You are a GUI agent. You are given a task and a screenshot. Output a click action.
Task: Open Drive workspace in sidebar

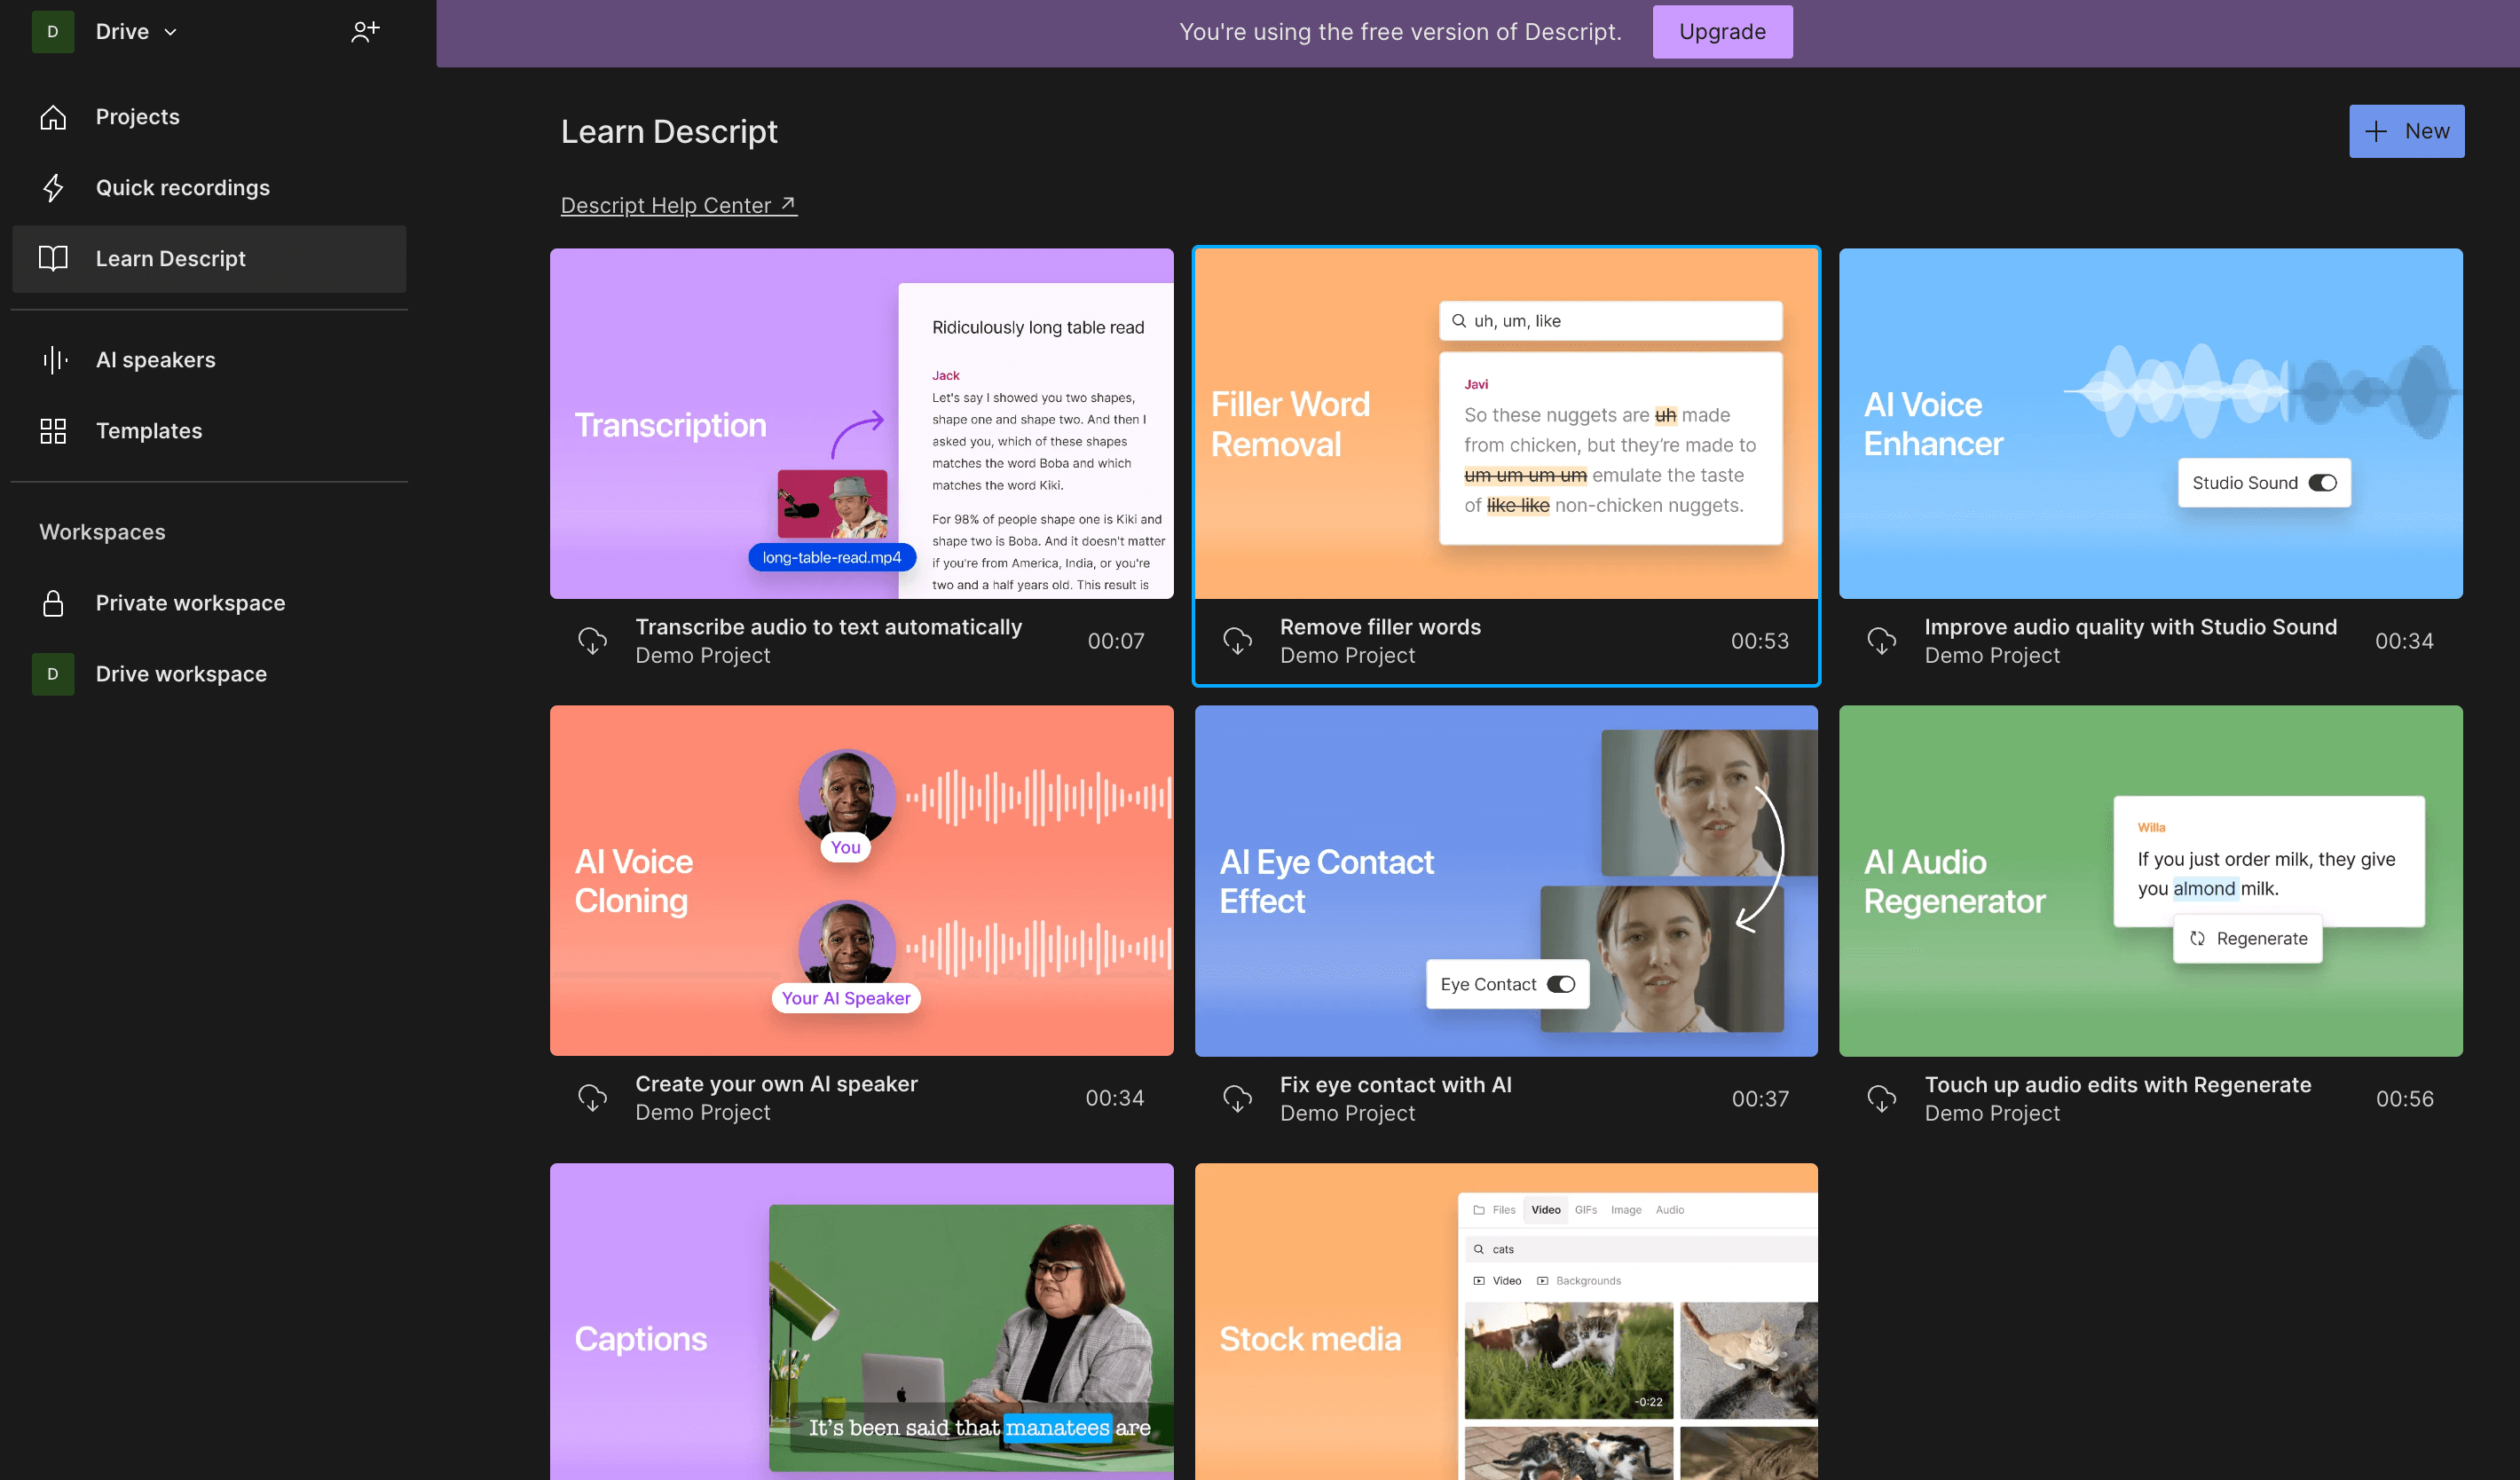click(x=208, y=673)
